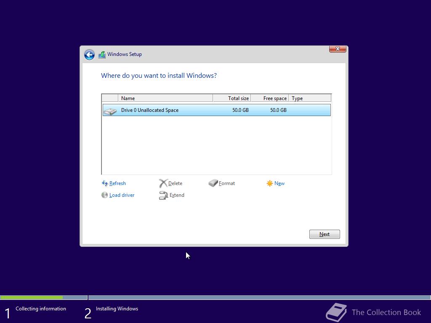The height and width of the screenshot is (323, 431).
Task: Sort by the Free space column header
Action: tap(269, 98)
